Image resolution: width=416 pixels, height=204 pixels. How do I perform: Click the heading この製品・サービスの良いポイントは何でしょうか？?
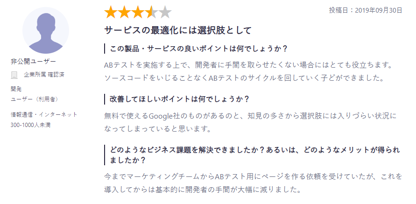click(198, 49)
